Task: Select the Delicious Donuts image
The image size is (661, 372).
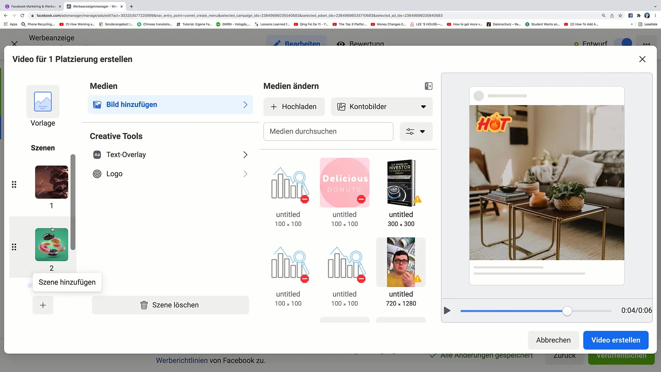Action: pos(345,183)
